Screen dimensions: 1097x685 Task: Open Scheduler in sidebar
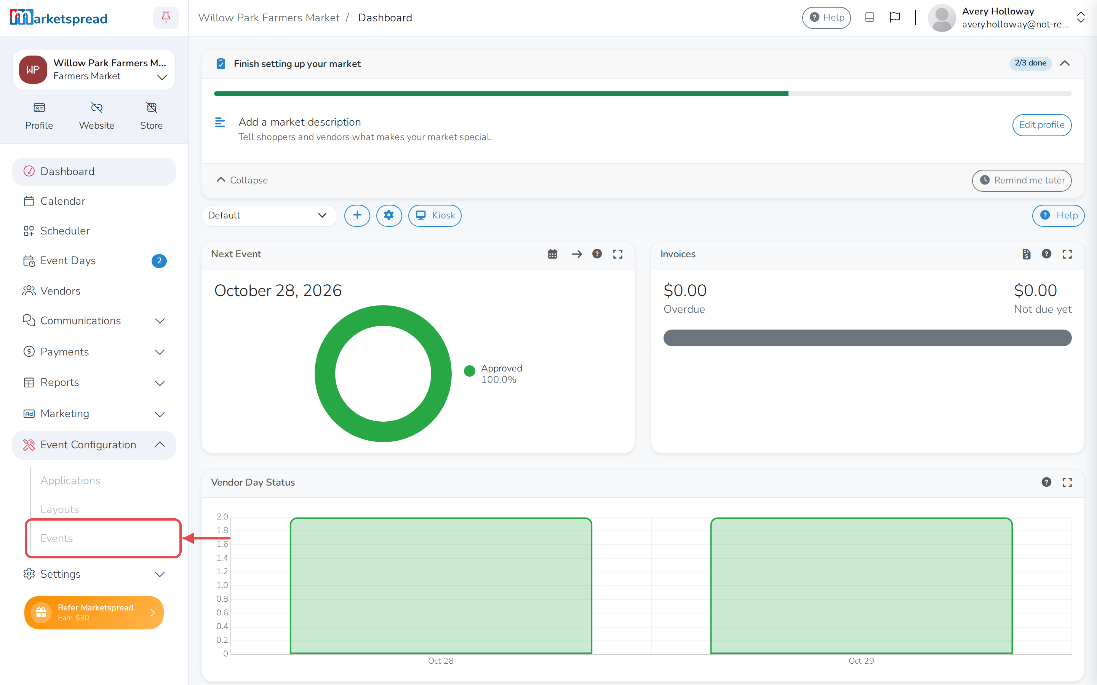[94, 231]
